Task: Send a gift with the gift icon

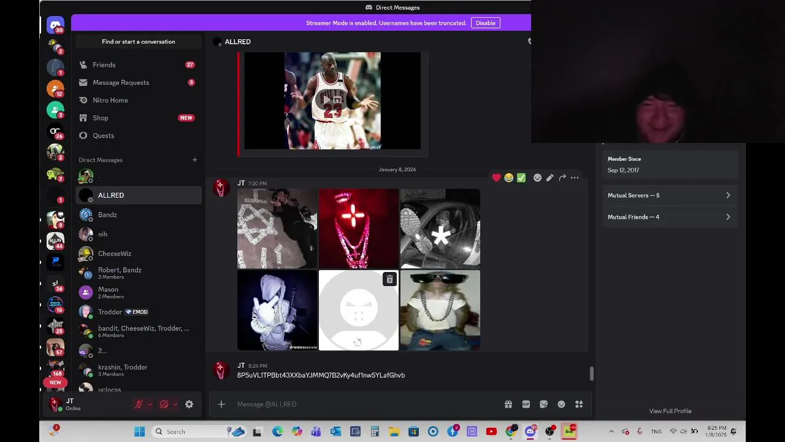Action: [508, 404]
